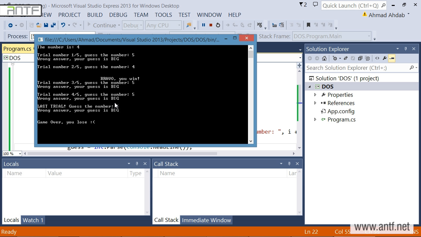
Task: Click the Save All toolbar icon
Action: pyautogui.click(x=53, y=25)
